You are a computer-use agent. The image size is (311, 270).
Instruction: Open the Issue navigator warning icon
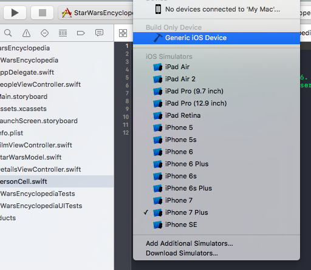tap(26, 33)
